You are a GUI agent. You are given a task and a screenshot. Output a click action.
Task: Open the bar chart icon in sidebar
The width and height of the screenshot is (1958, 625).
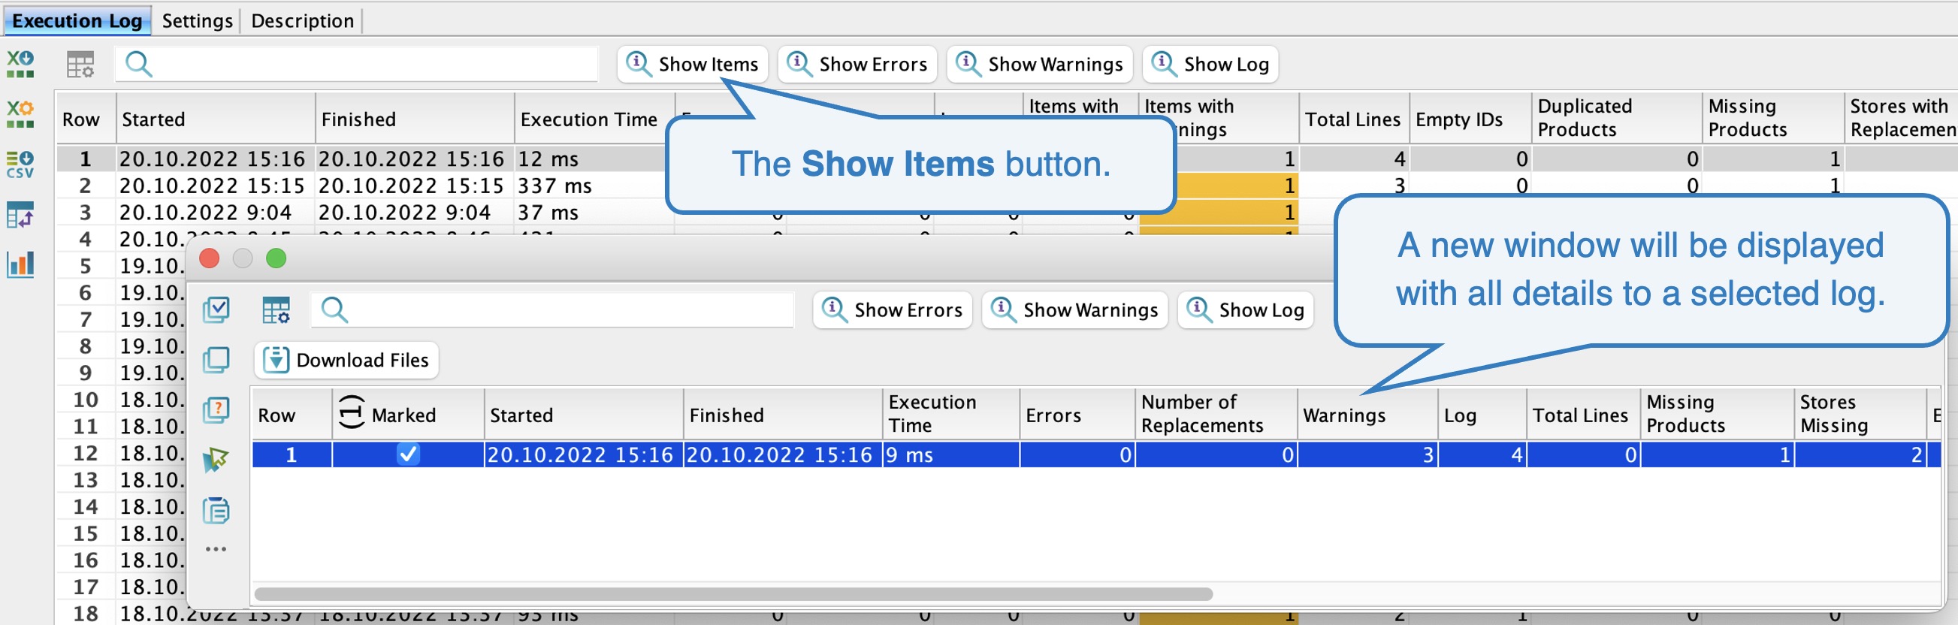(x=20, y=264)
